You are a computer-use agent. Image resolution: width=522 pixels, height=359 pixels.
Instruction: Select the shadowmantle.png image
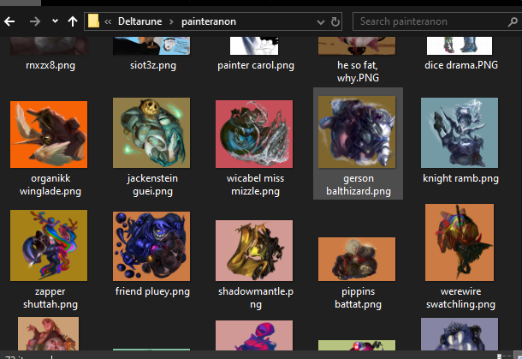(x=254, y=250)
